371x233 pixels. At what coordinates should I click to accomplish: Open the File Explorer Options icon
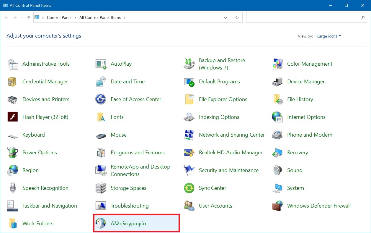click(189, 99)
